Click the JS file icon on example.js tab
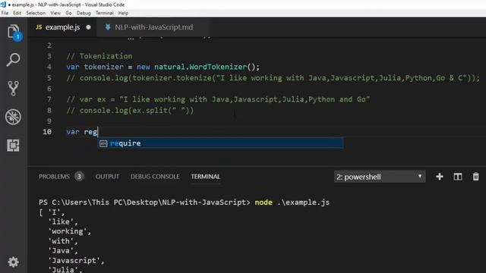This screenshot has height=273, width=486. coord(39,27)
